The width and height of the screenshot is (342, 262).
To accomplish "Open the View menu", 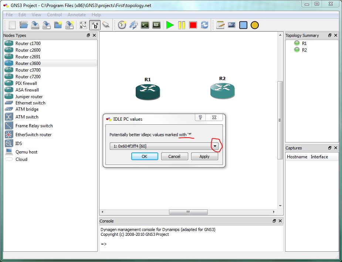I will (36, 15).
